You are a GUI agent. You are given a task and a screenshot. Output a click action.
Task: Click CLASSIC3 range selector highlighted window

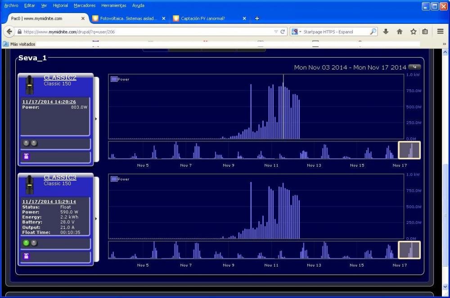409,250
